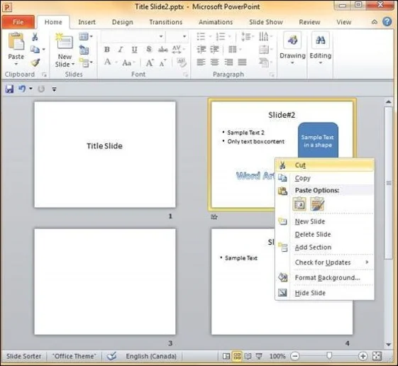The width and height of the screenshot is (398, 366).
Task: Click Increase Font Size icon
Action: [x=150, y=62]
